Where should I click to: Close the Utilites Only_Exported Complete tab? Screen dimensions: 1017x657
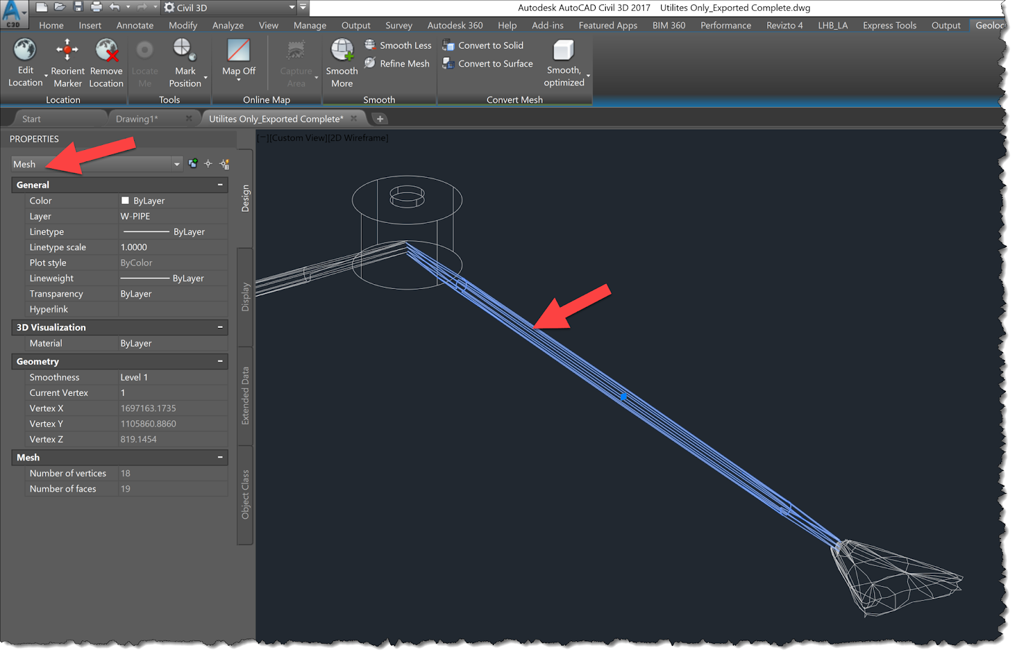tap(354, 119)
